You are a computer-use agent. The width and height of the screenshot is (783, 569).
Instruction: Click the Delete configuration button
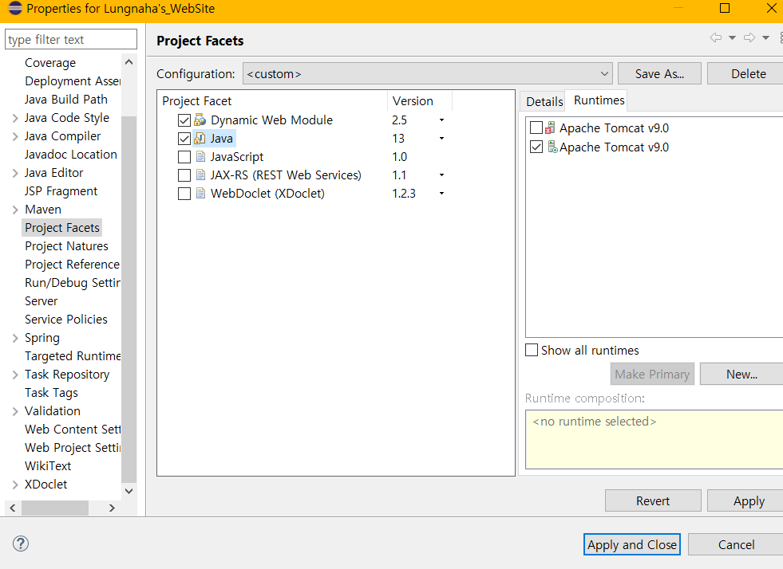click(745, 74)
